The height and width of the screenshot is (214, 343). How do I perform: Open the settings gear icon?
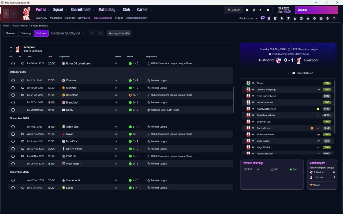click(268, 10)
